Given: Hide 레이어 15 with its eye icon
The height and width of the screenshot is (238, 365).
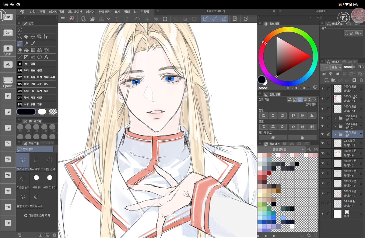Looking at the screenshot, I should click(323, 143).
